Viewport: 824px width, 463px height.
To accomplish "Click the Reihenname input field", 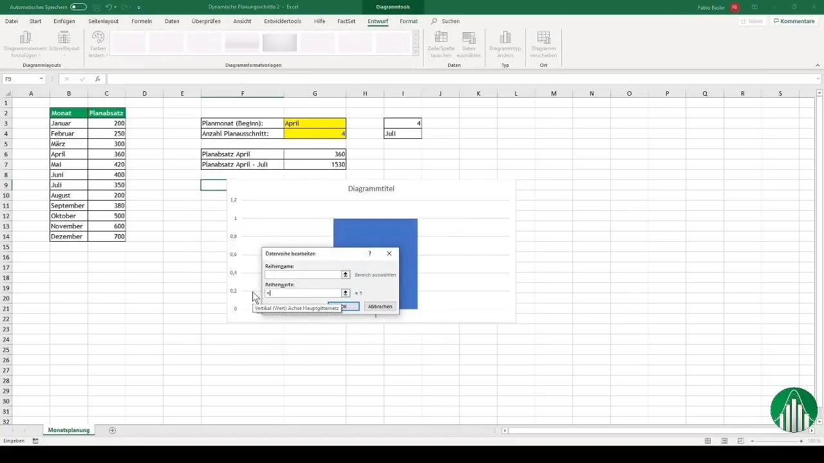I will 303,275.
